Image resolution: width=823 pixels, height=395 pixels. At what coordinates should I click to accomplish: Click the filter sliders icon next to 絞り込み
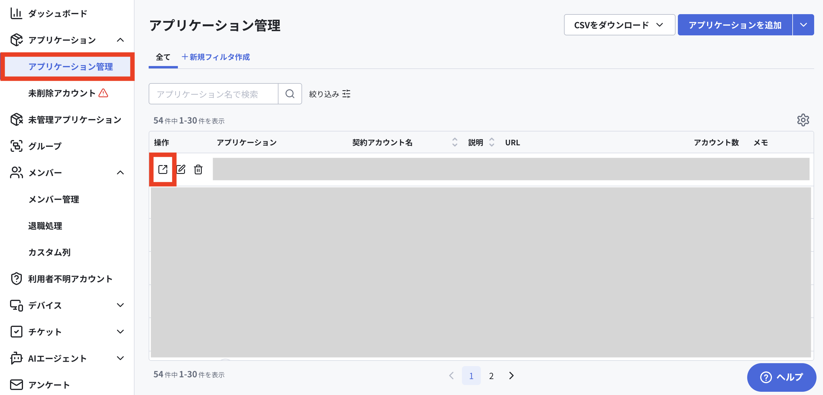click(x=346, y=93)
